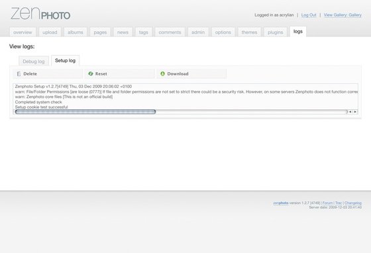Switch to the Debug log subtab
The width and height of the screenshot is (371, 253).
[34, 61]
